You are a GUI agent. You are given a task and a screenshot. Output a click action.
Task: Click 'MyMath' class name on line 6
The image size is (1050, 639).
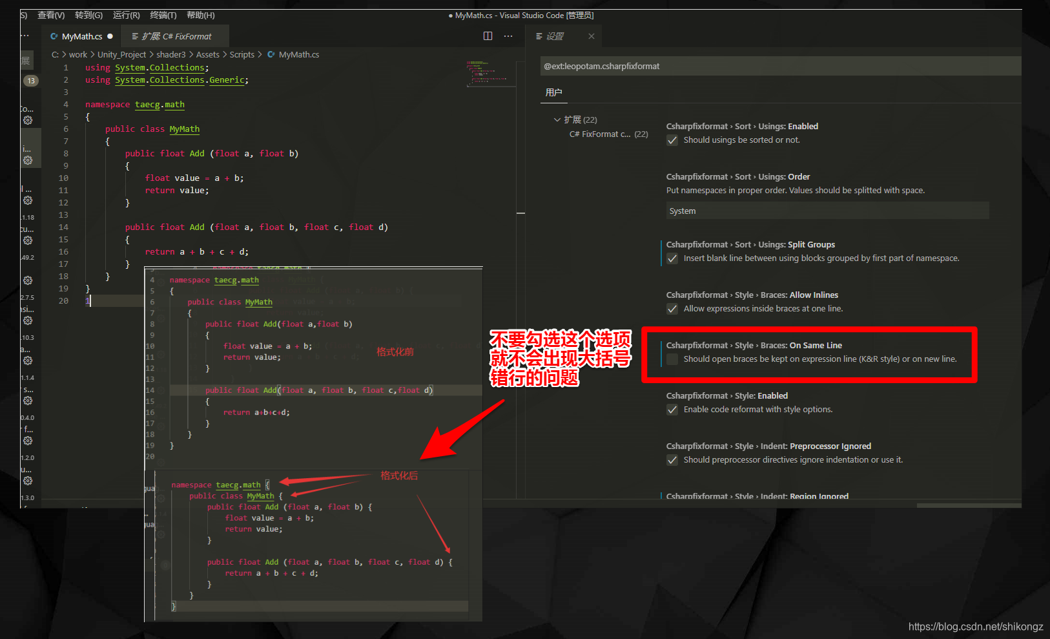coord(185,129)
